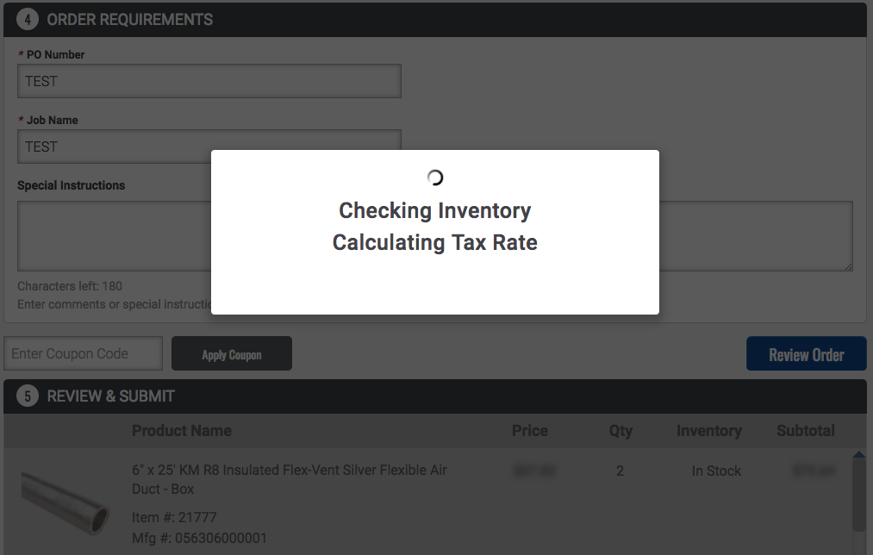Click the Job Name input field
Image resolution: width=873 pixels, height=555 pixels.
tap(209, 147)
